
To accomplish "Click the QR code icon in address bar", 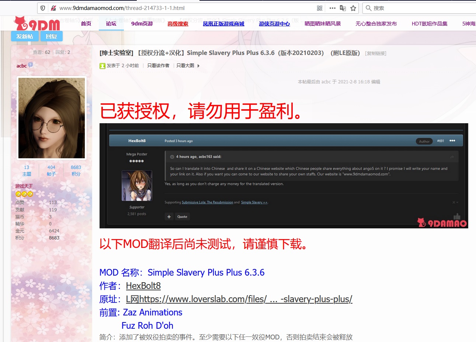I will (x=320, y=8).
